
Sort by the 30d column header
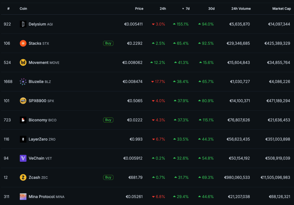click(211, 9)
